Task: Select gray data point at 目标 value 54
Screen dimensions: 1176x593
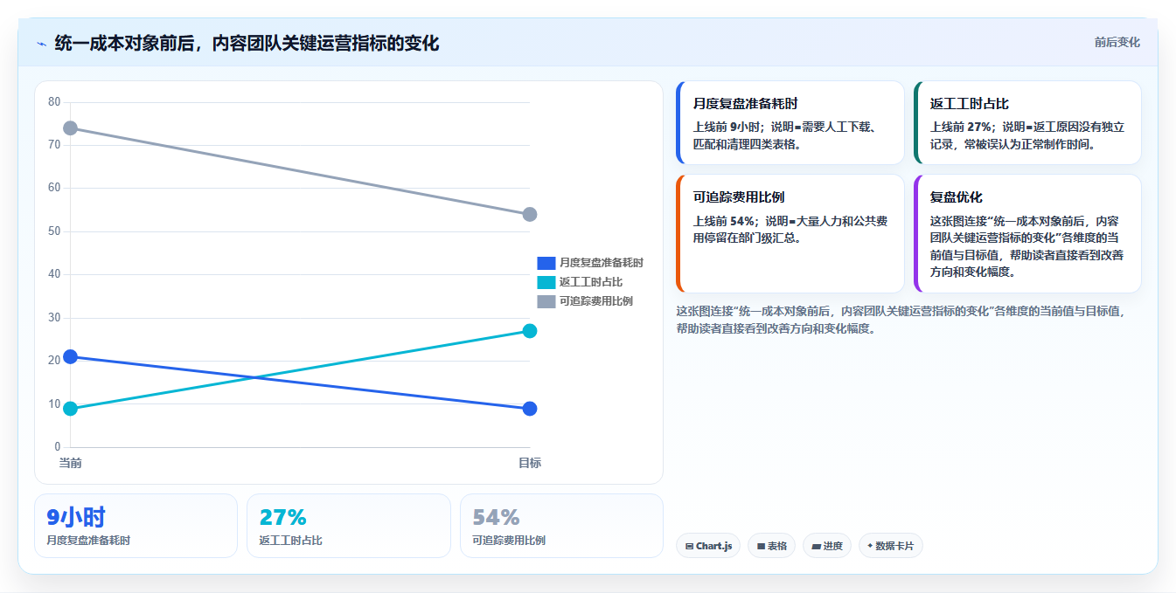Action: click(530, 215)
